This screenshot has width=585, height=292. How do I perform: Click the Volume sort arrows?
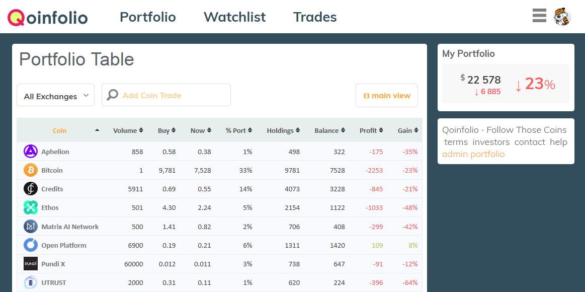click(x=142, y=130)
